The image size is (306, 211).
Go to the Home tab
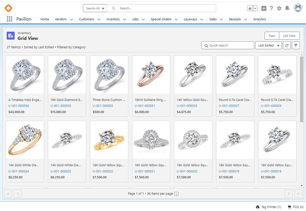tap(45, 19)
